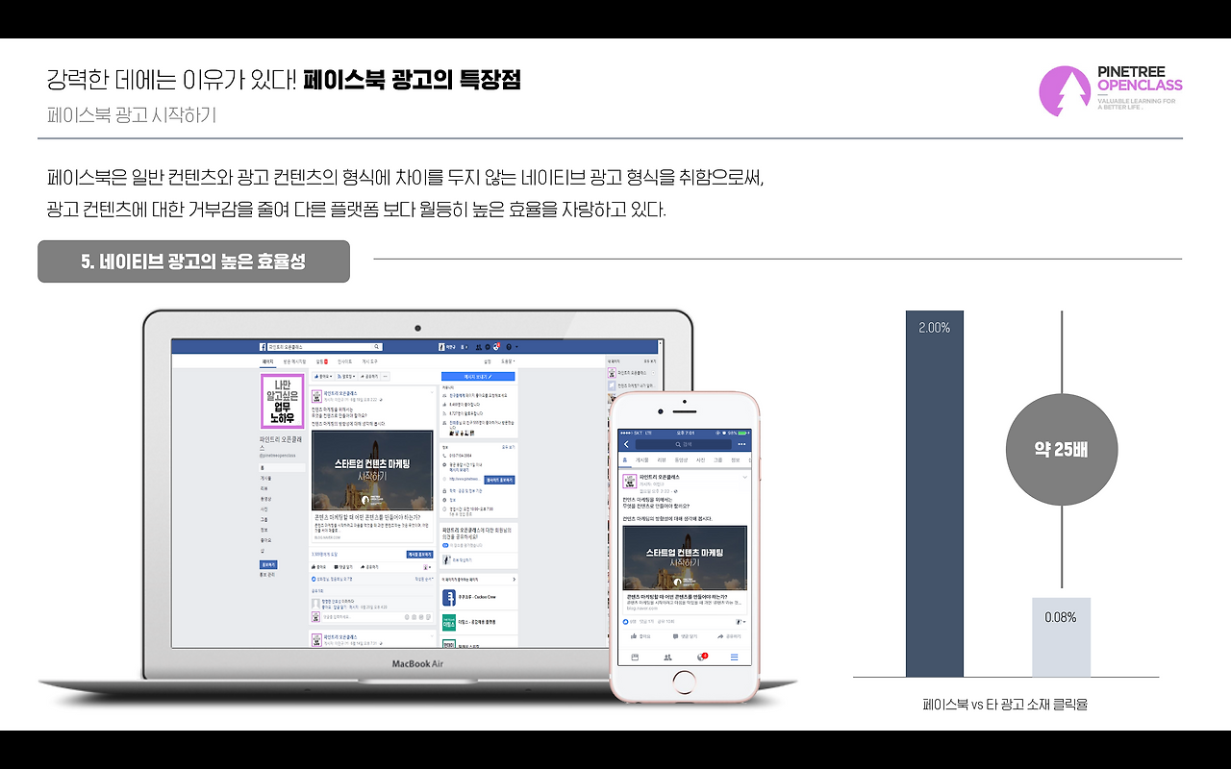The image size is (1231, 769).
Task: Tap the news feed icon on the iPhone bottom bar
Action: pos(633,657)
